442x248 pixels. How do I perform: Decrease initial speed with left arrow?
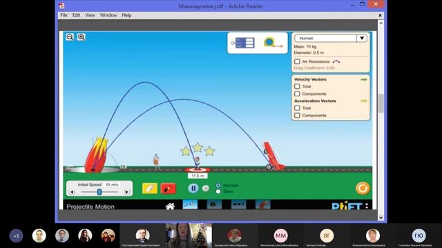click(72, 192)
